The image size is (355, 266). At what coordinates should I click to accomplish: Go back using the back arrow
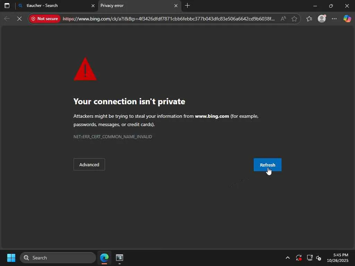pyautogui.click(x=7, y=19)
